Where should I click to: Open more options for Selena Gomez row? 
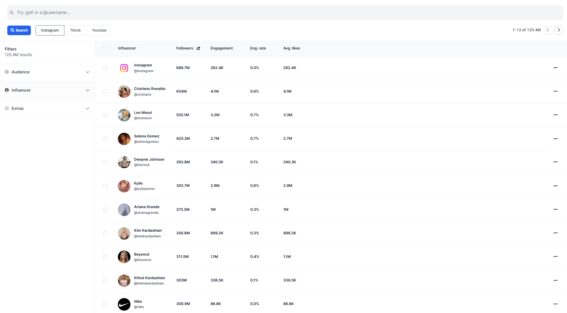[555, 139]
